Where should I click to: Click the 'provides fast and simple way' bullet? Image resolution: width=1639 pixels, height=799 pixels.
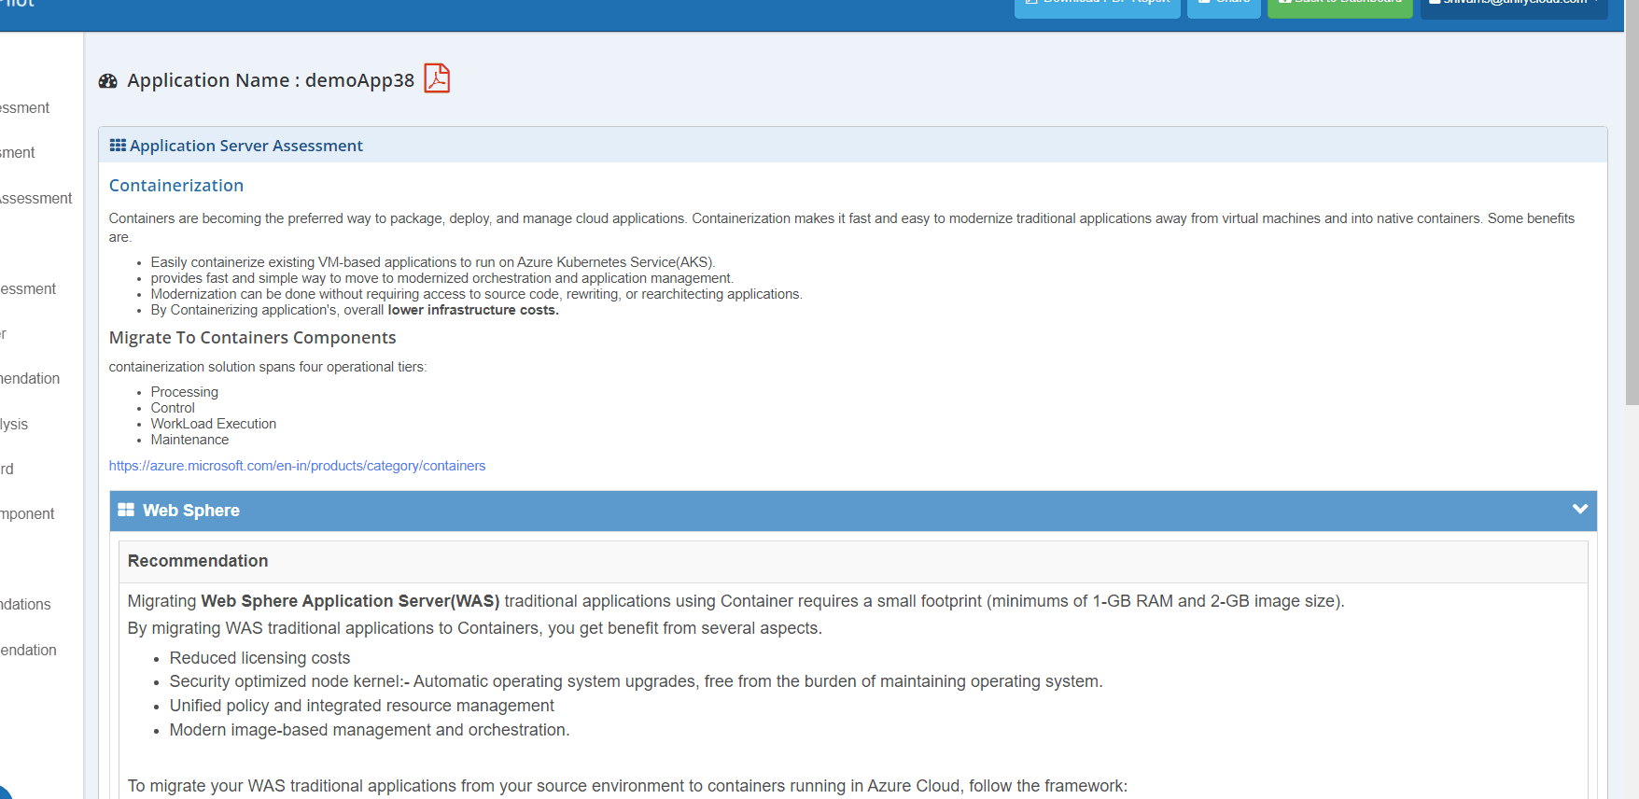(442, 278)
